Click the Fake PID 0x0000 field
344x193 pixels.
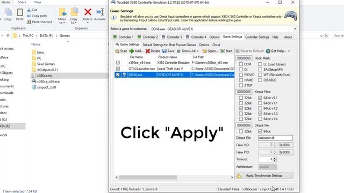pyautogui.click(x=285, y=152)
